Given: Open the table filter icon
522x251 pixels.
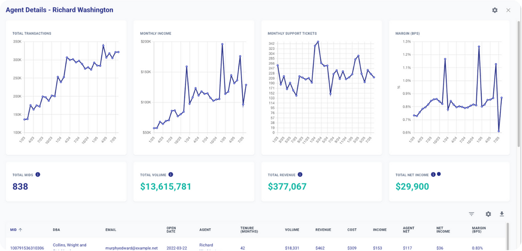Looking at the screenshot, I should coord(471,214).
